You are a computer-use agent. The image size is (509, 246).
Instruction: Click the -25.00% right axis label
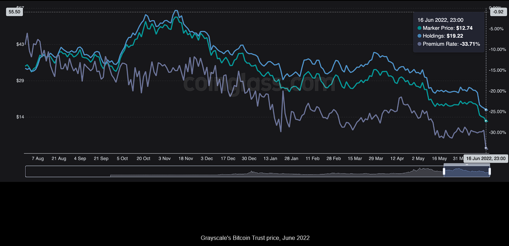(x=497, y=112)
